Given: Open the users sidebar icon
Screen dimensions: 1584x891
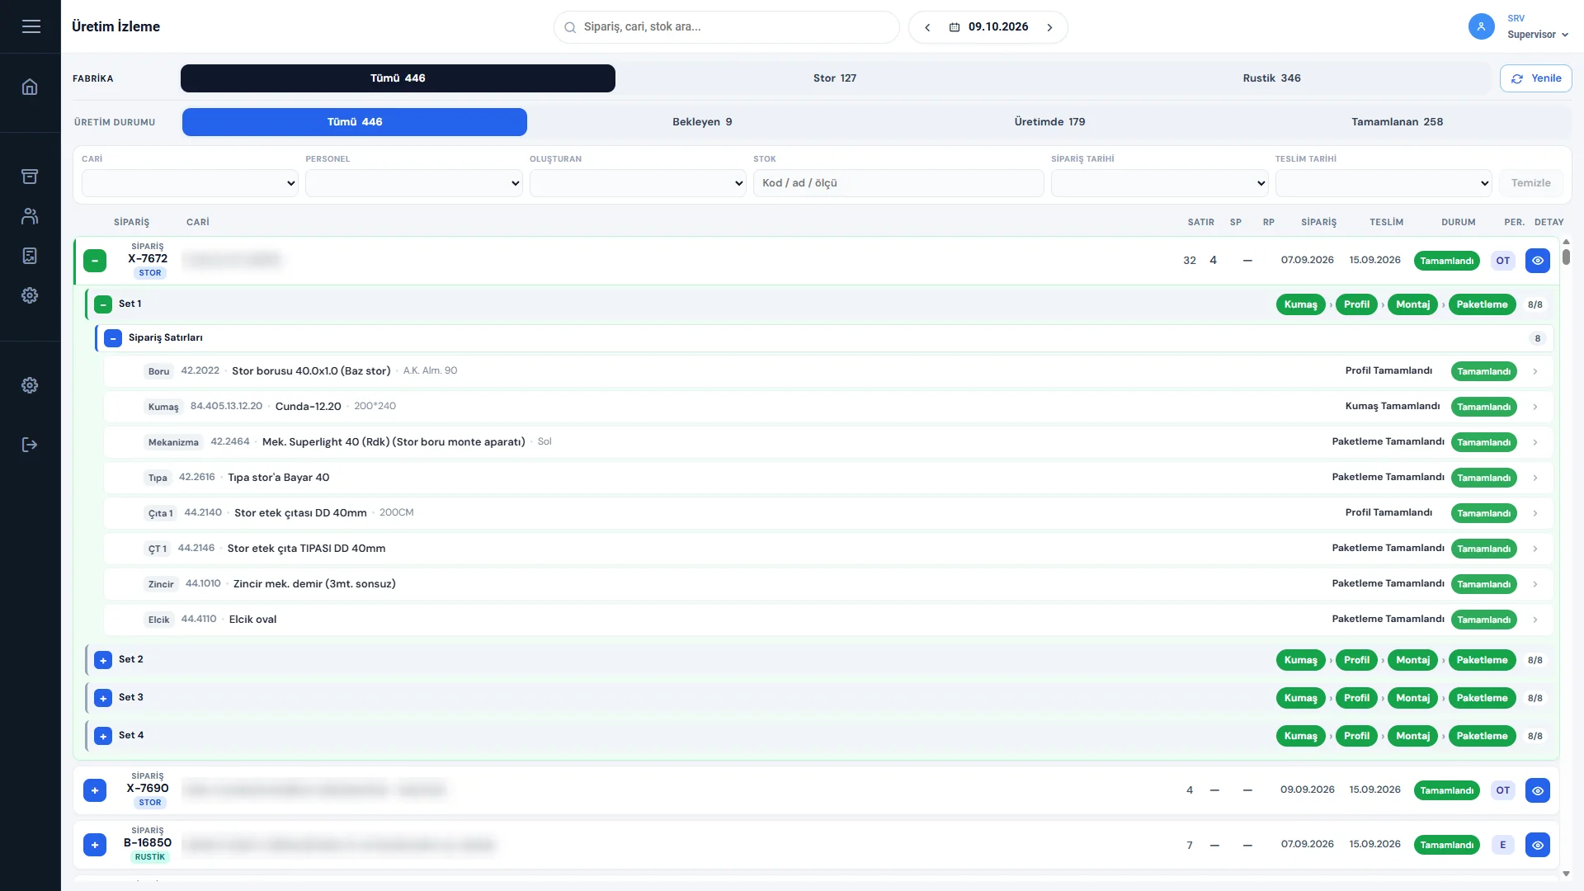Looking at the screenshot, I should tap(30, 216).
